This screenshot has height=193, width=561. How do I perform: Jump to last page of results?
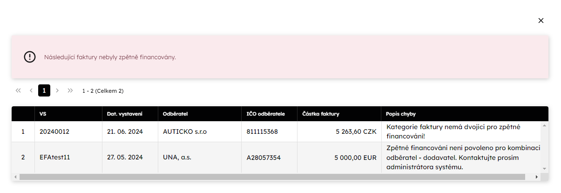click(x=70, y=90)
